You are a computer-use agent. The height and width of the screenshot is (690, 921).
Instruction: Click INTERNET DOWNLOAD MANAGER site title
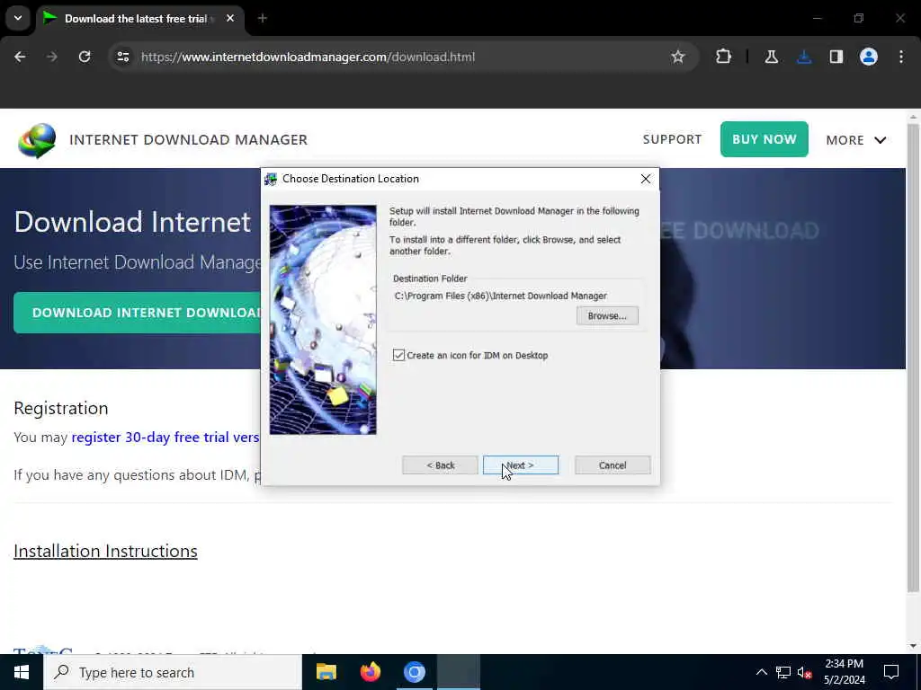189,139
